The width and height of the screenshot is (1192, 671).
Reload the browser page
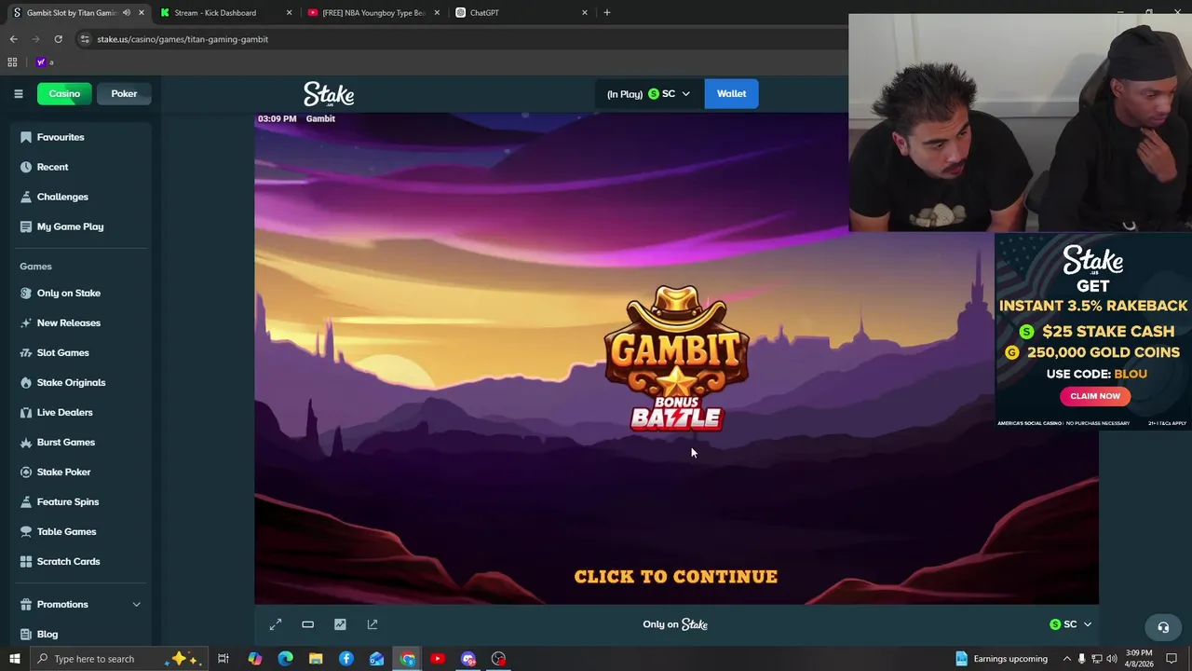tap(58, 39)
